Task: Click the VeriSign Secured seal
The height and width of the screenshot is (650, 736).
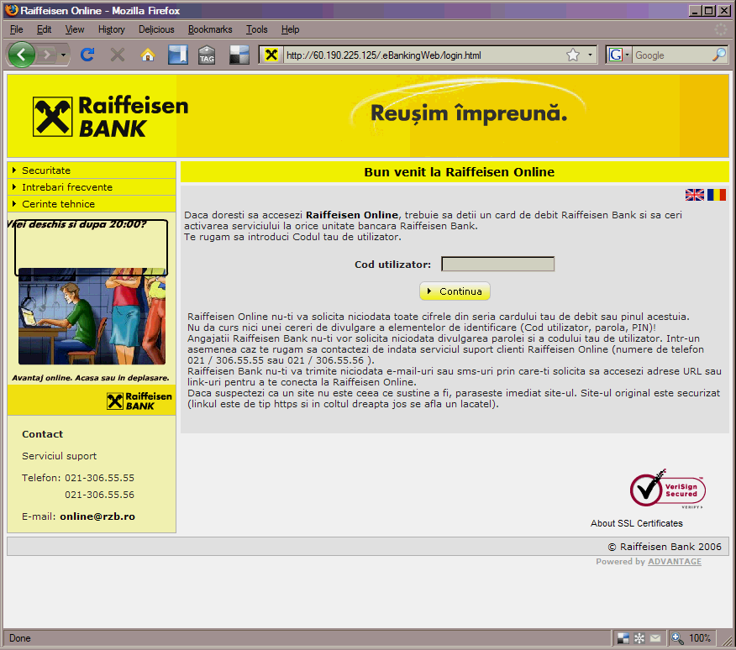Action: point(667,489)
